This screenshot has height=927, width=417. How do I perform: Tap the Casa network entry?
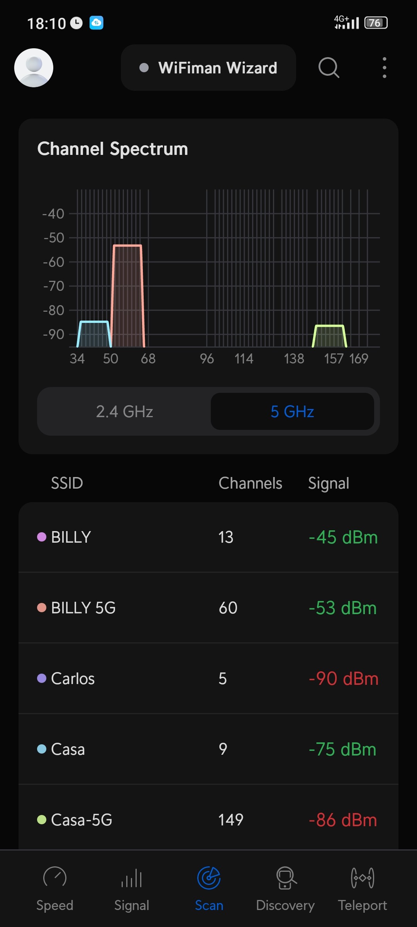(x=208, y=749)
